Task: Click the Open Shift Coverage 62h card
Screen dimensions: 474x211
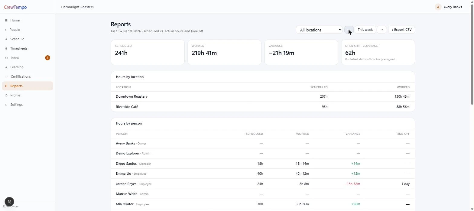Action: click(378, 52)
